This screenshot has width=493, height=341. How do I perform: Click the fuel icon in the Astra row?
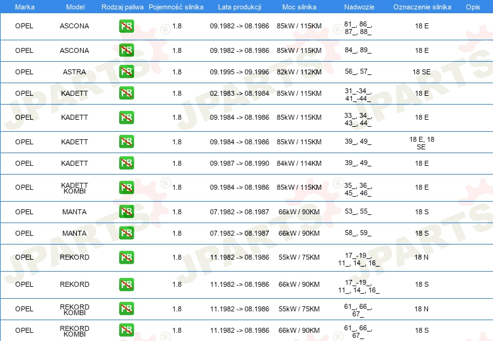(x=126, y=72)
